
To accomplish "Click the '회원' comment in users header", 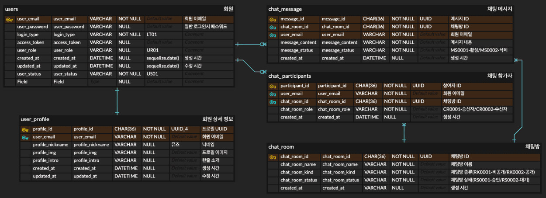I will pos(228,9).
